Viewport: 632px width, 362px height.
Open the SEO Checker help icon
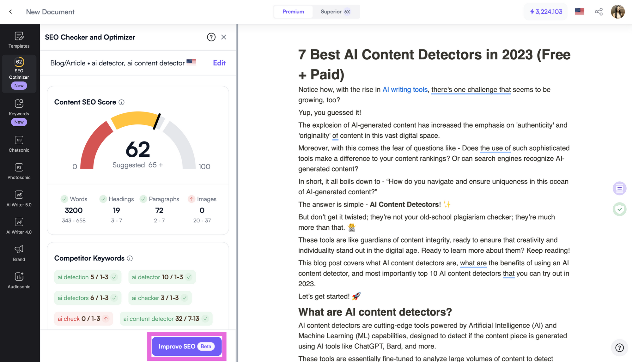[211, 37]
